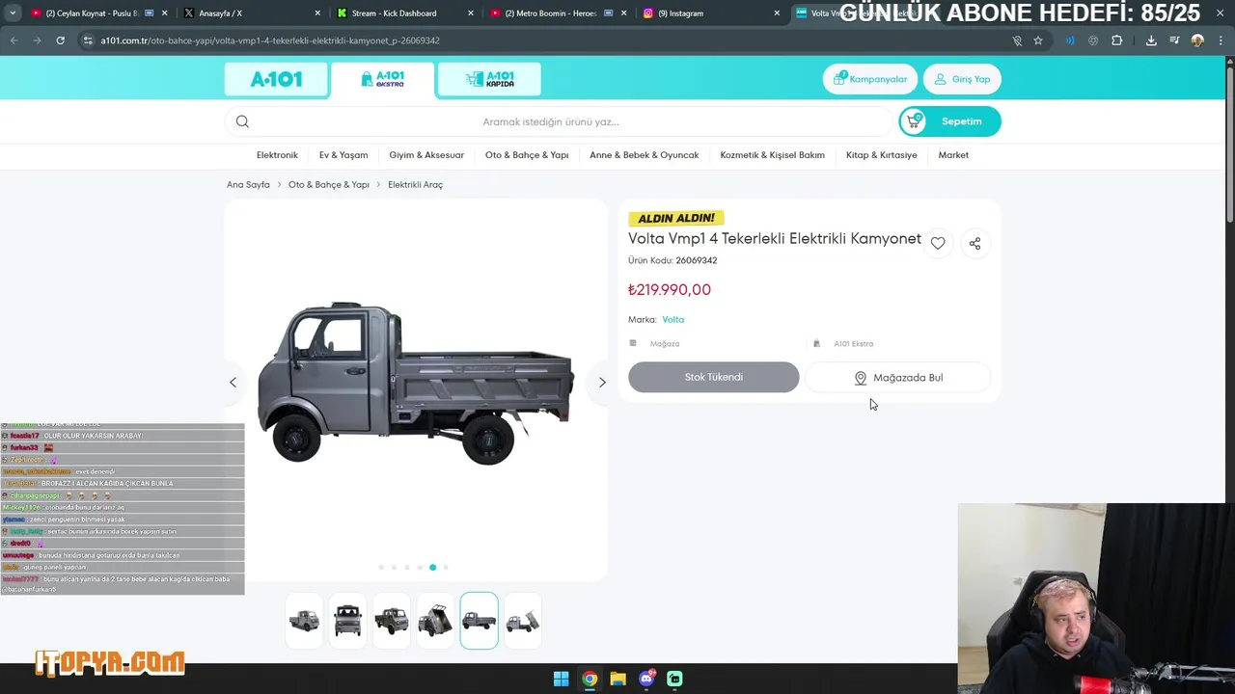Click the share icon next to the product title
Screen dimensions: 1235x694
click(974, 244)
